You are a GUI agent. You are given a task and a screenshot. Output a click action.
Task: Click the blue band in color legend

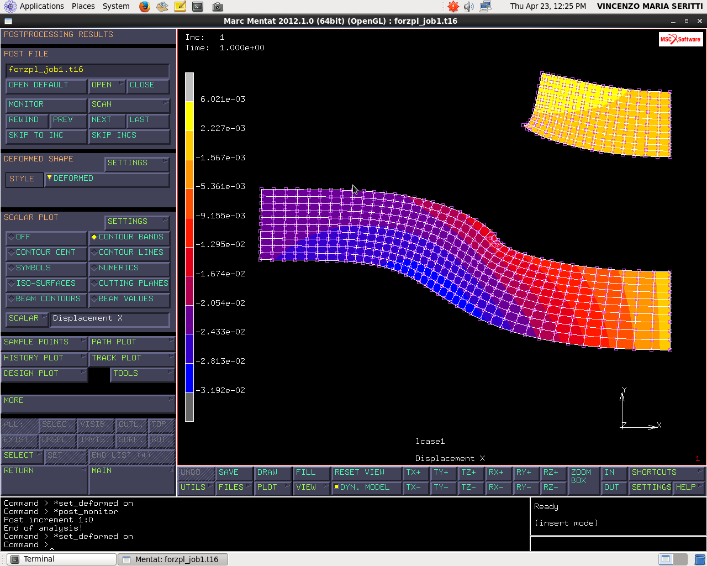[x=189, y=378]
